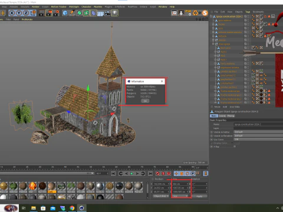Screen dimensions: 283x212
Task: Add a Floor environment object
Action: [100, 14]
